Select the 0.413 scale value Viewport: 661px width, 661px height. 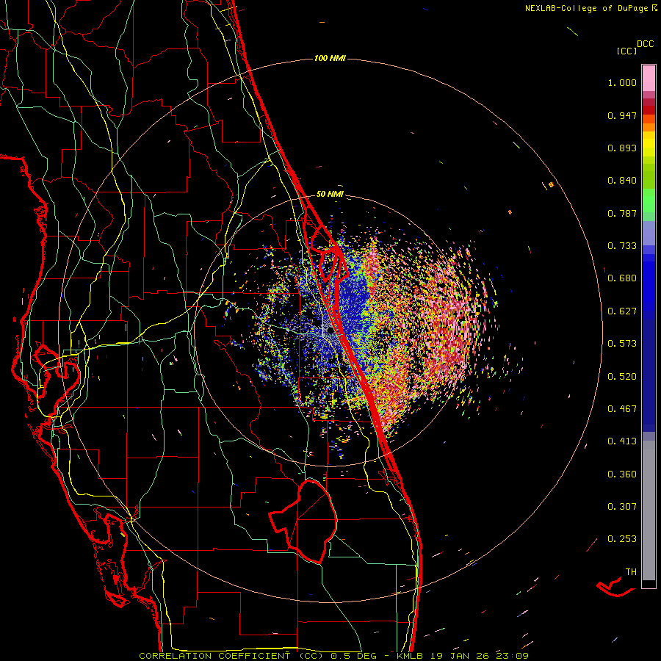point(622,441)
